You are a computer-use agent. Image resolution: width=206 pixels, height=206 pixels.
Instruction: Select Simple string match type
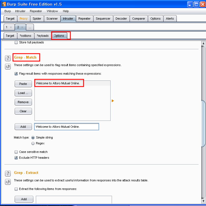[33, 137]
